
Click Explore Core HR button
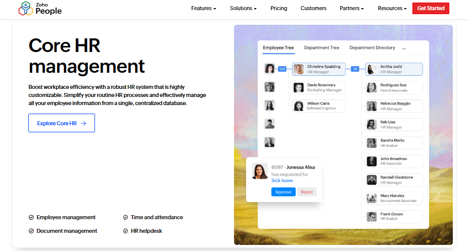[x=62, y=123]
